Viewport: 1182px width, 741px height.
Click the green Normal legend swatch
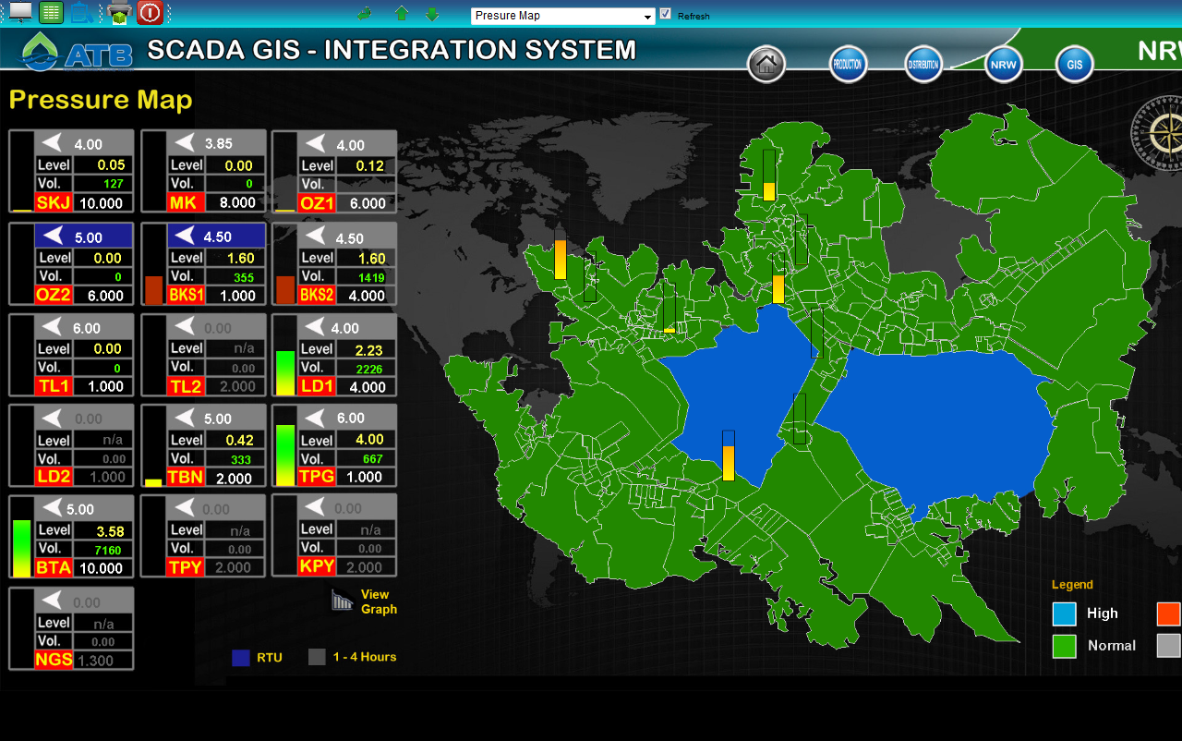[x=1064, y=646]
